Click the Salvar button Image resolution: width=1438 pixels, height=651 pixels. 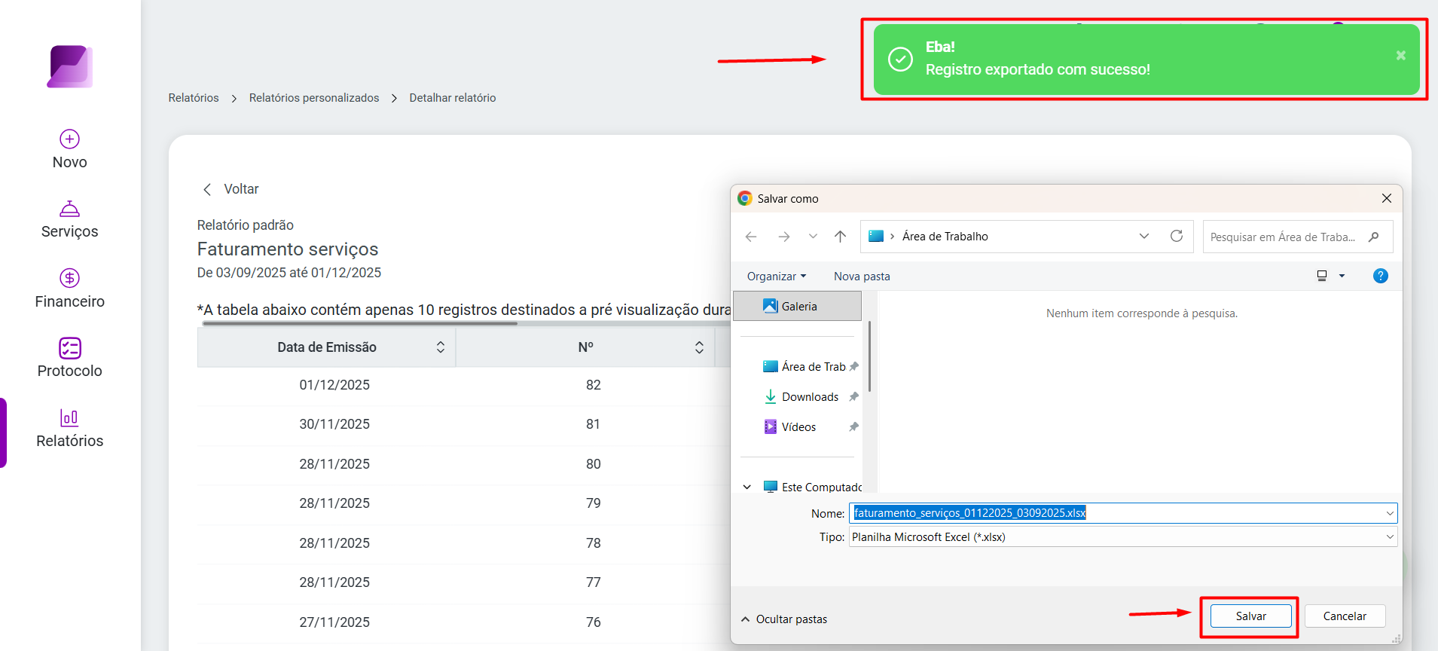coord(1250,616)
